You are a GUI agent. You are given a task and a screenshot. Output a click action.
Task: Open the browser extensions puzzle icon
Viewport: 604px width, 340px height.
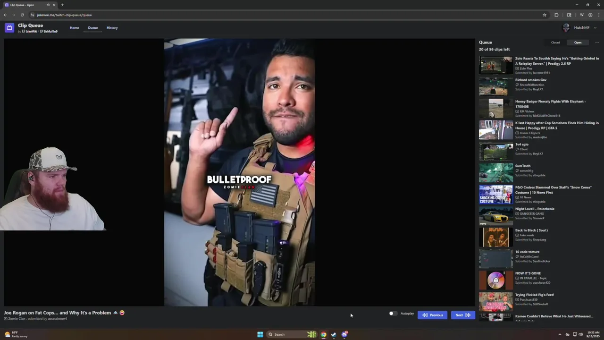[556, 15]
